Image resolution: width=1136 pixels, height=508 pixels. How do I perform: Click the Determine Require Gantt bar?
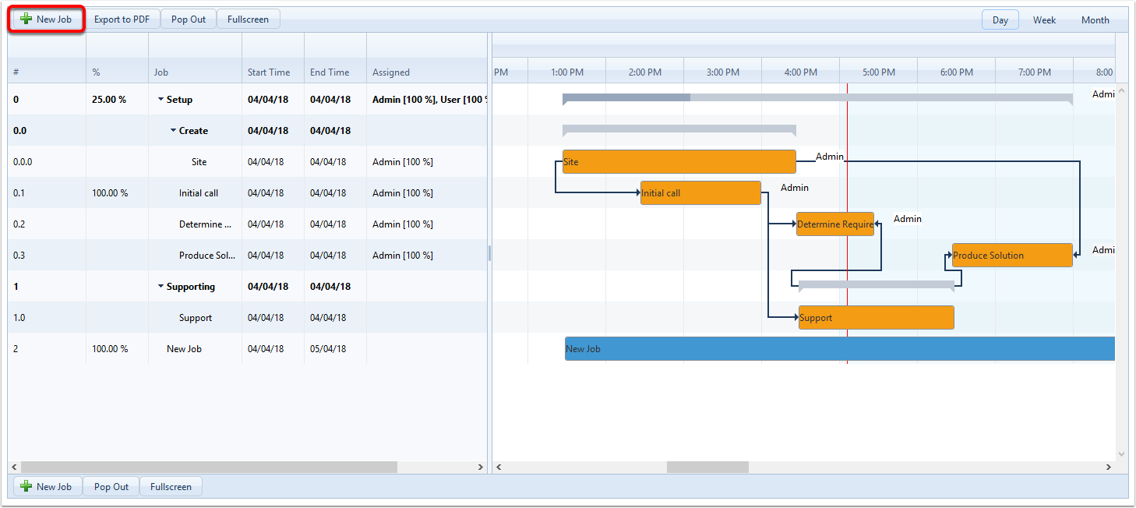coord(835,224)
